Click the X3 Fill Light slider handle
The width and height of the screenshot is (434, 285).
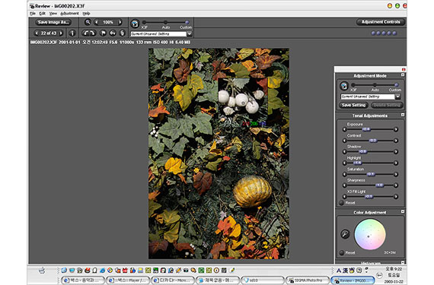[x=369, y=197]
